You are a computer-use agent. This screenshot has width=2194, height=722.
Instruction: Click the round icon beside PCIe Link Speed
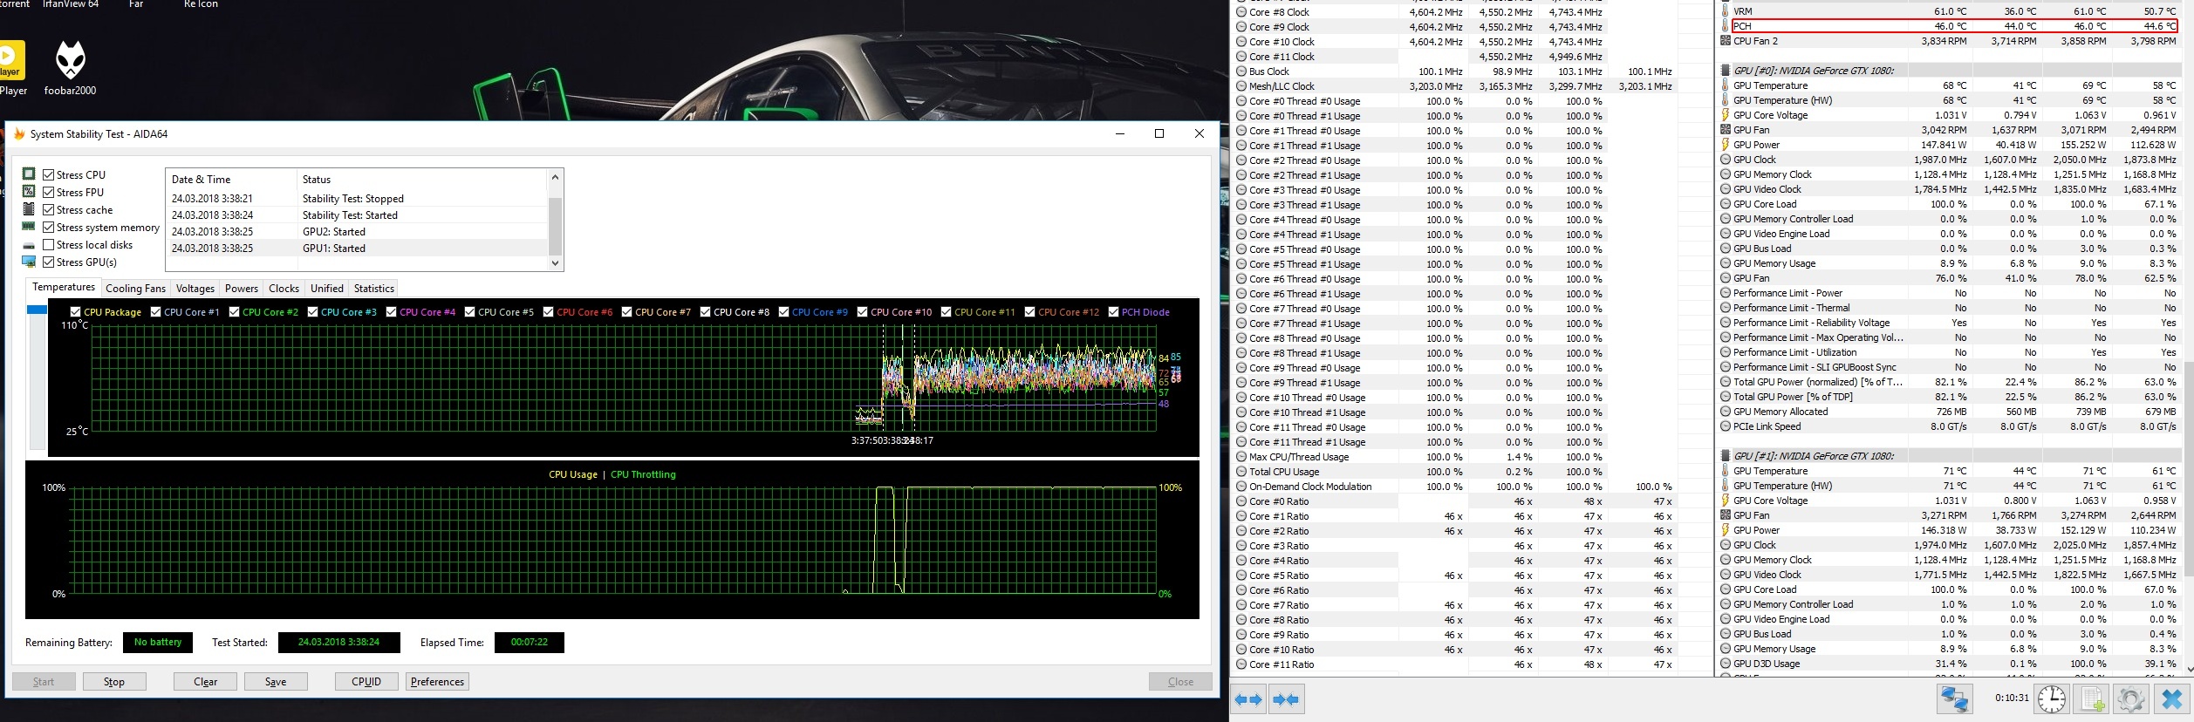[1726, 426]
